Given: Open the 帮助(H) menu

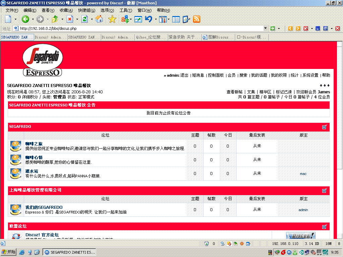Looking at the screenshot, I should point(163,10).
